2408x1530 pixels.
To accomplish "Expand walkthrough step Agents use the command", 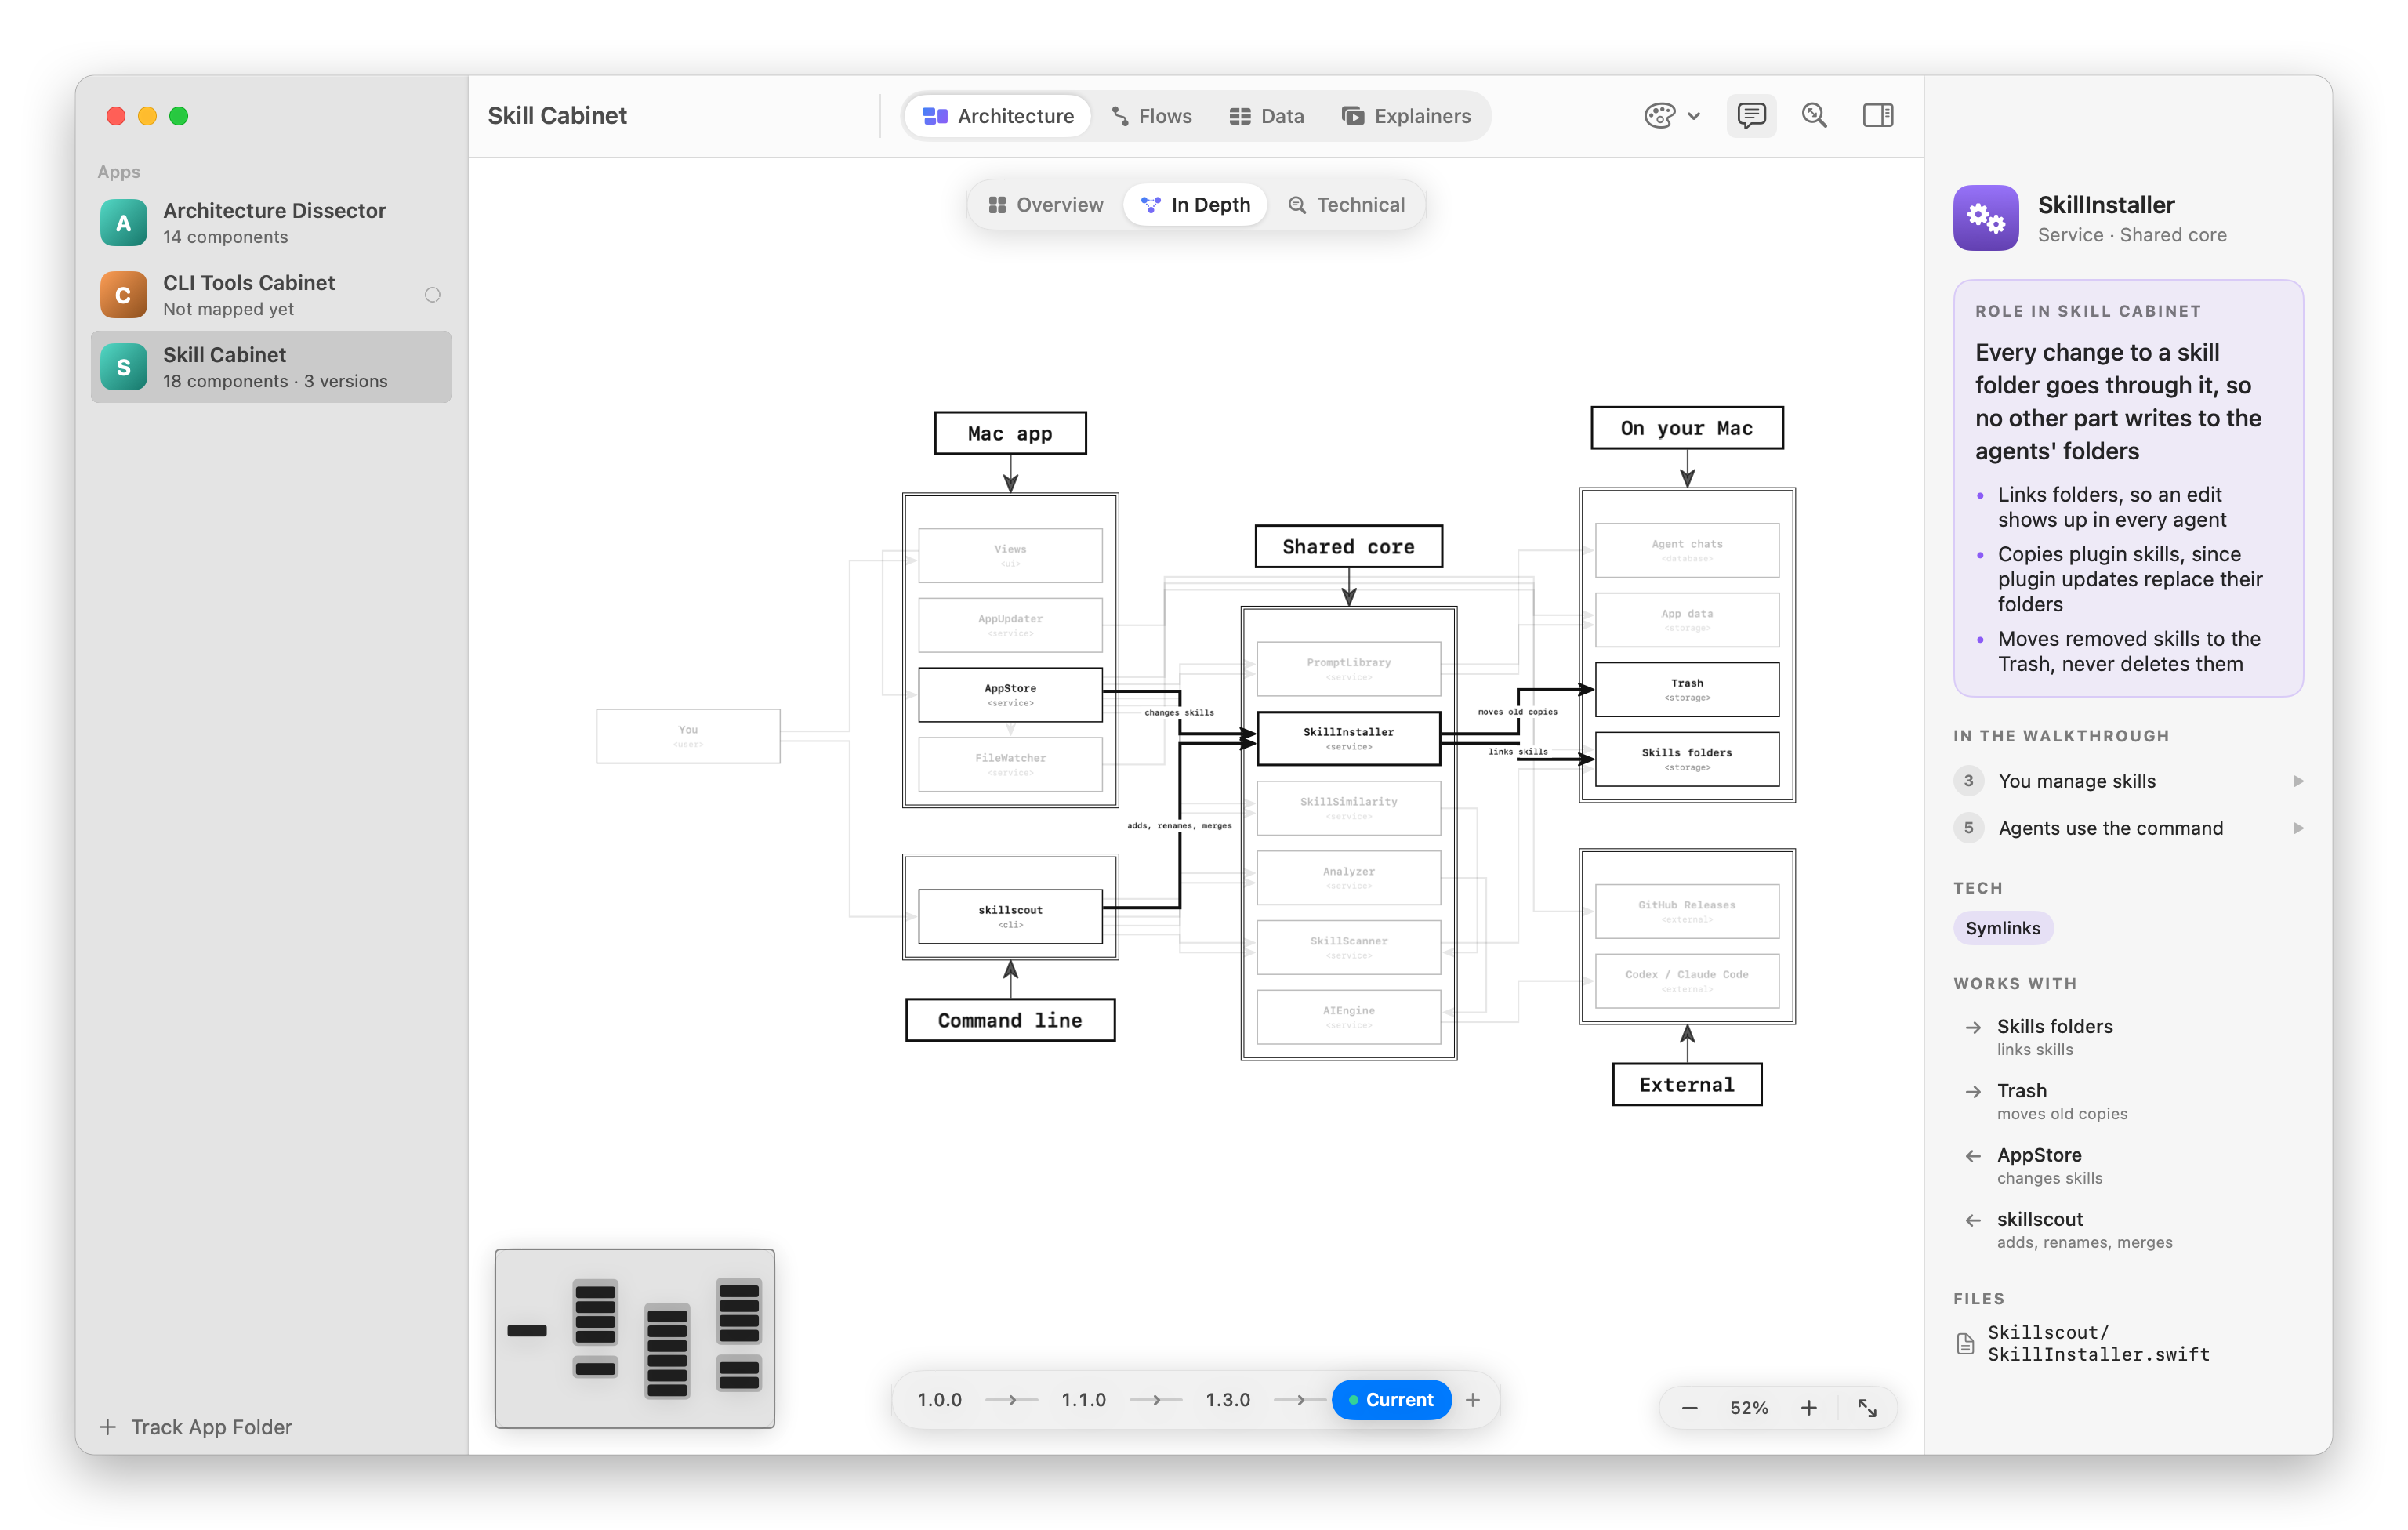I will point(2128,828).
